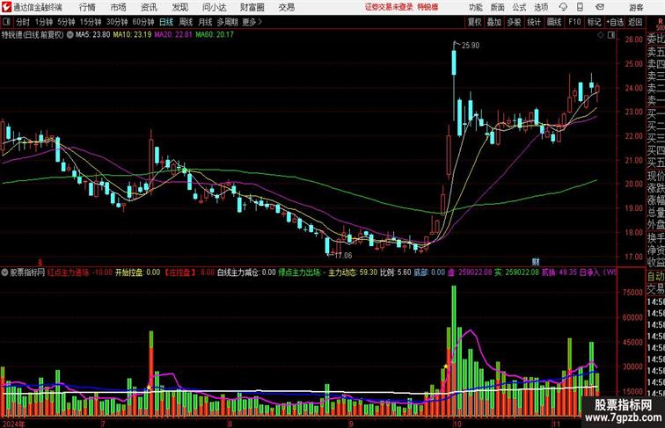Switch to 5分钟 chart period

(x=66, y=22)
